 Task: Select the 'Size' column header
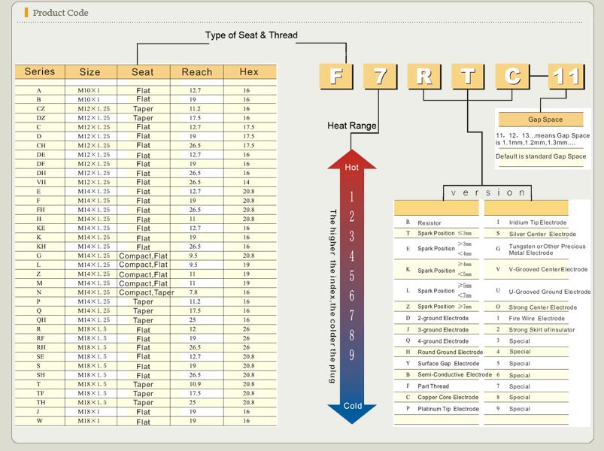click(90, 72)
